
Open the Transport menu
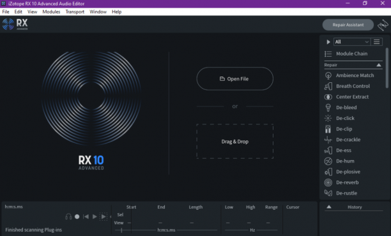(x=75, y=11)
